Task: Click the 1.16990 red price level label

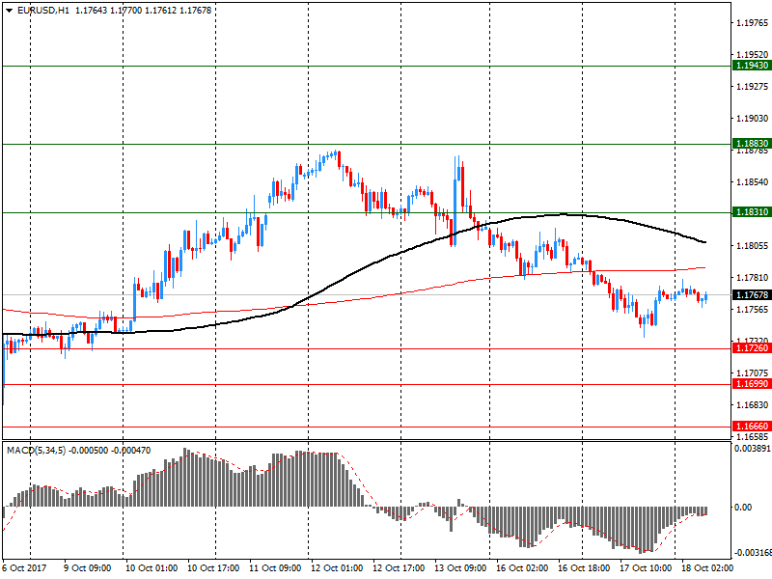Action: pyautogui.click(x=752, y=383)
